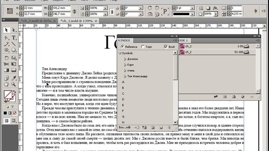
Task: Select the Free Transform tool
Action: (x=13, y=64)
